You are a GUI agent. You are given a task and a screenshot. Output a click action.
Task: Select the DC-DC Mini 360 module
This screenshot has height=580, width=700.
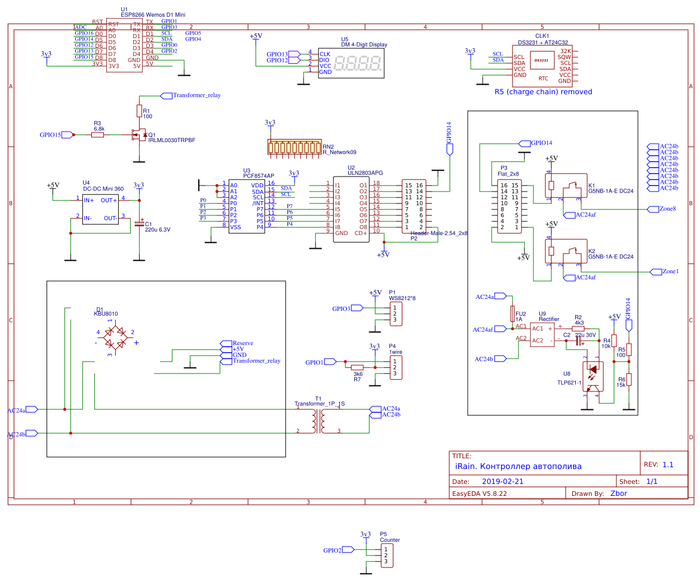click(99, 209)
